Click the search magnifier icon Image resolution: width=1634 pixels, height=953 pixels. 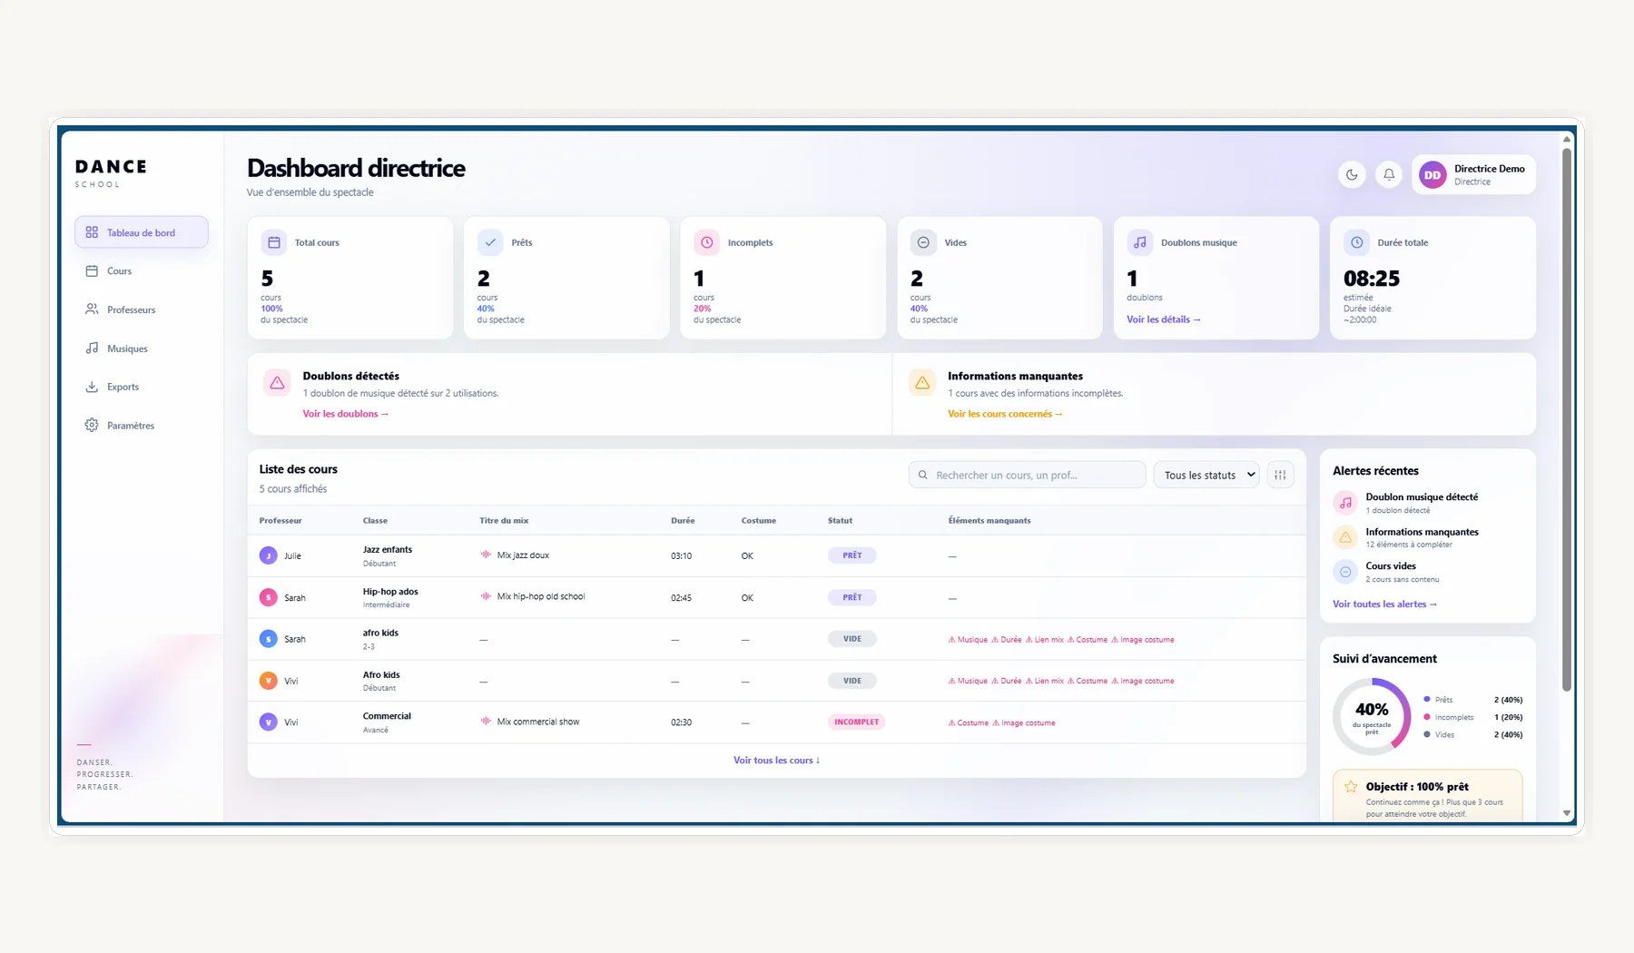point(923,475)
